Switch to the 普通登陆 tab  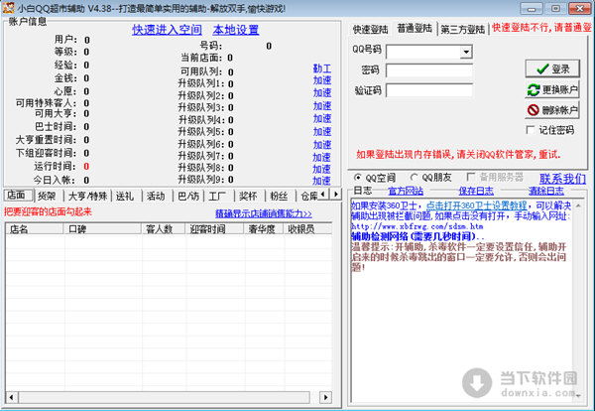click(415, 28)
